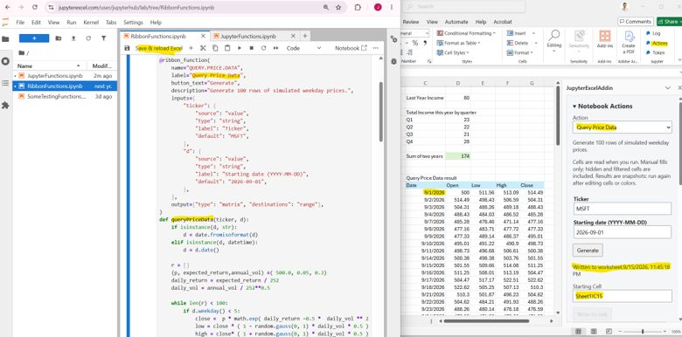Open the browser extensions puzzle icon
The width and height of the screenshot is (682, 337).
click(358, 7)
